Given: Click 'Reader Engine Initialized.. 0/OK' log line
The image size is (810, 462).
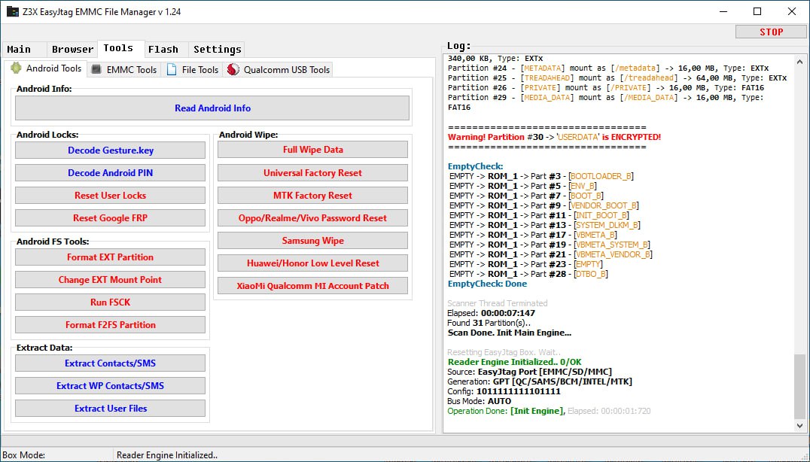Looking at the screenshot, I should [x=514, y=363].
